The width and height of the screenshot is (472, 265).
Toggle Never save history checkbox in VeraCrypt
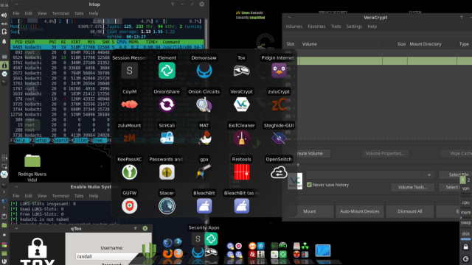(x=309, y=185)
